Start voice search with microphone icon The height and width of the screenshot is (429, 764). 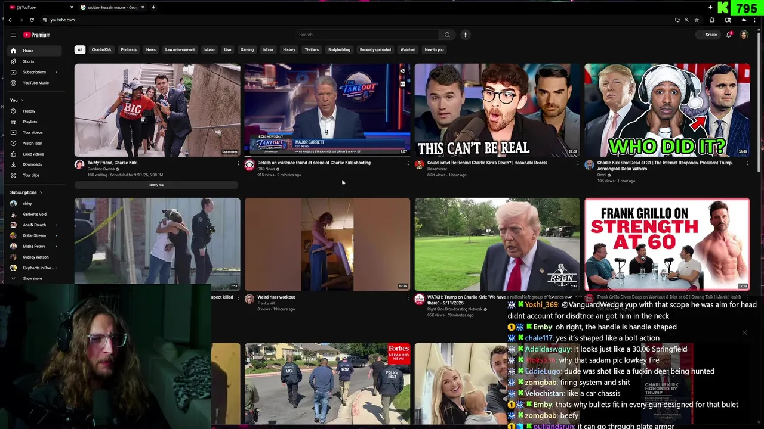click(x=466, y=35)
